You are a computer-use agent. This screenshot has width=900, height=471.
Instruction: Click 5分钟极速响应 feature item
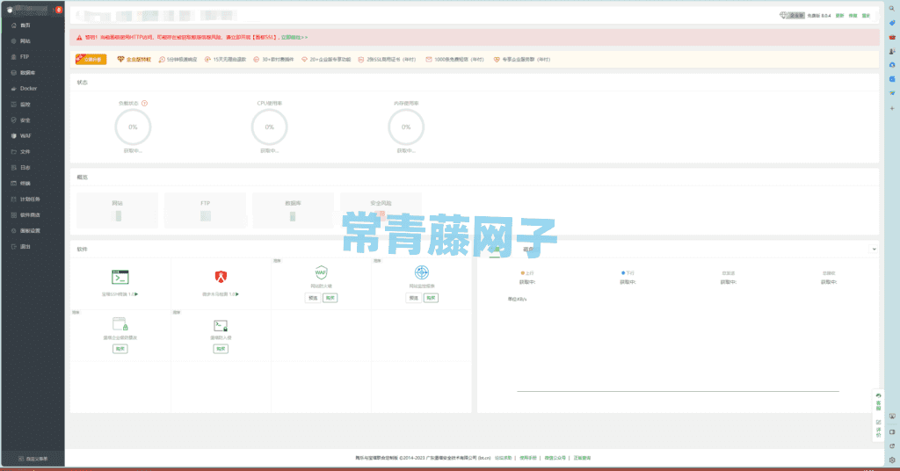(x=178, y=59)
